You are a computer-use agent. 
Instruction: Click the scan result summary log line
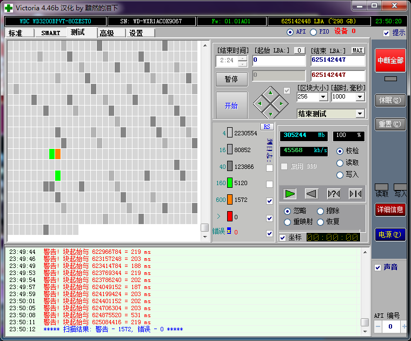(113, 329)
